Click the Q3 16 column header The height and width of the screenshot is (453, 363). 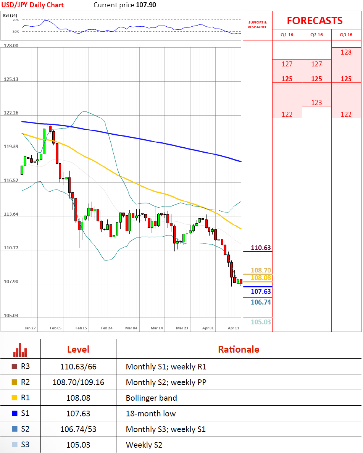point(346,35)
